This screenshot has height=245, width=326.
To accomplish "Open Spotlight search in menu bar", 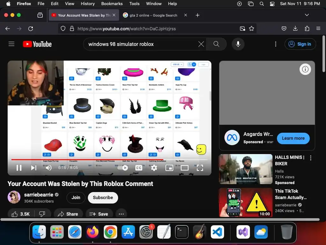I will tap(262, 4).
